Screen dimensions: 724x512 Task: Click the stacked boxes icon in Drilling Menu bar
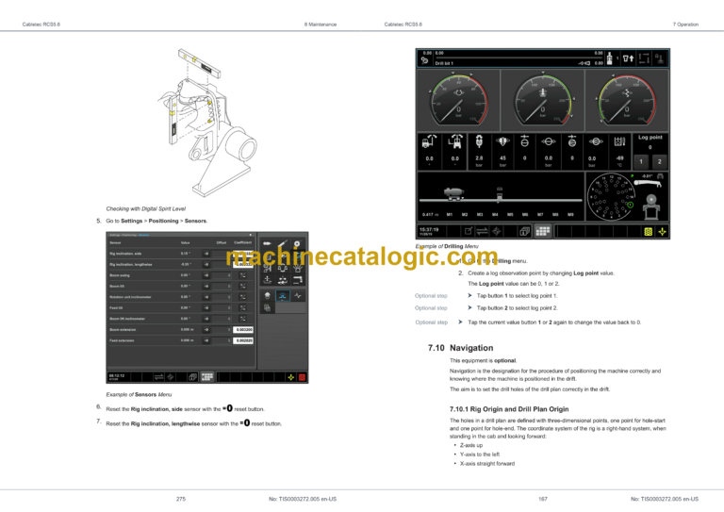tap(524, 231)
